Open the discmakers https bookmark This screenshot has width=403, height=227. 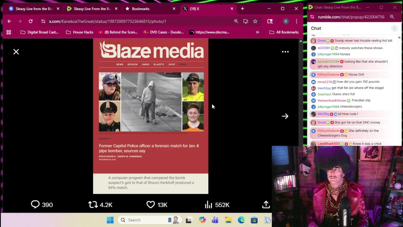[209, 32]
